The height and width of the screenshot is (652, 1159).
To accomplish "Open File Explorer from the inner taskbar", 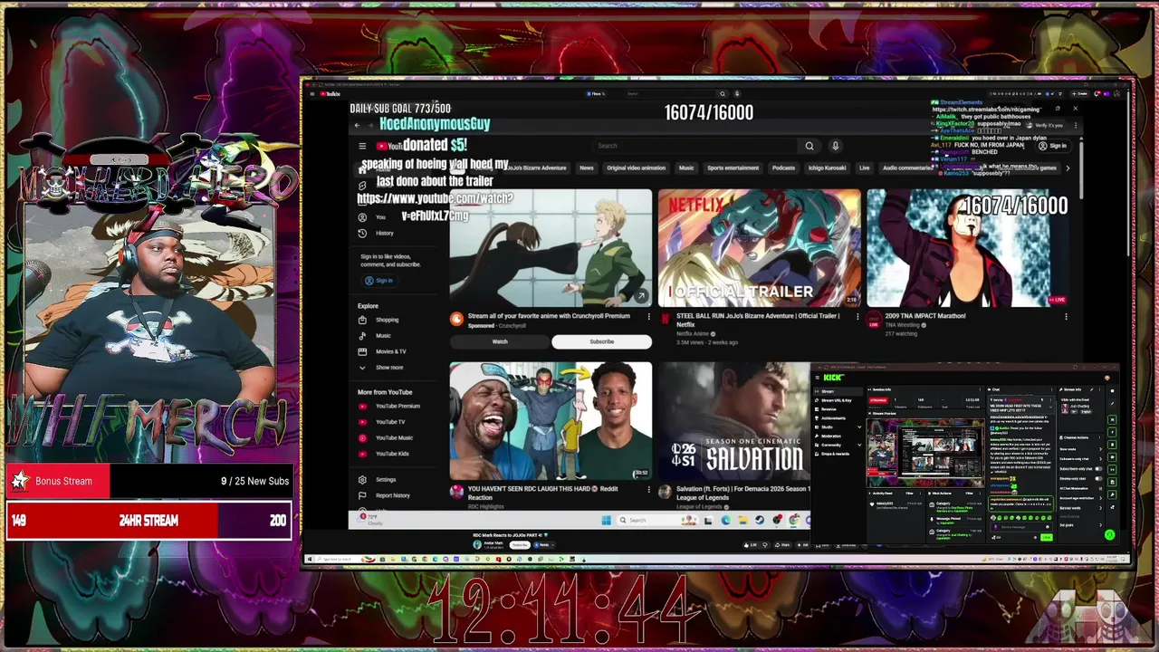I will [x=742, y=520].
